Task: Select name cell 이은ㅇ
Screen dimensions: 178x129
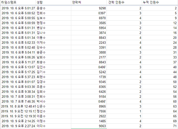Action: pyautogui.click(x=53, y=116)
